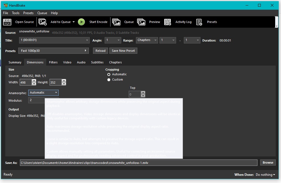
Task: Click the green Start Encode play icon
Action: (x=81, y=22)
